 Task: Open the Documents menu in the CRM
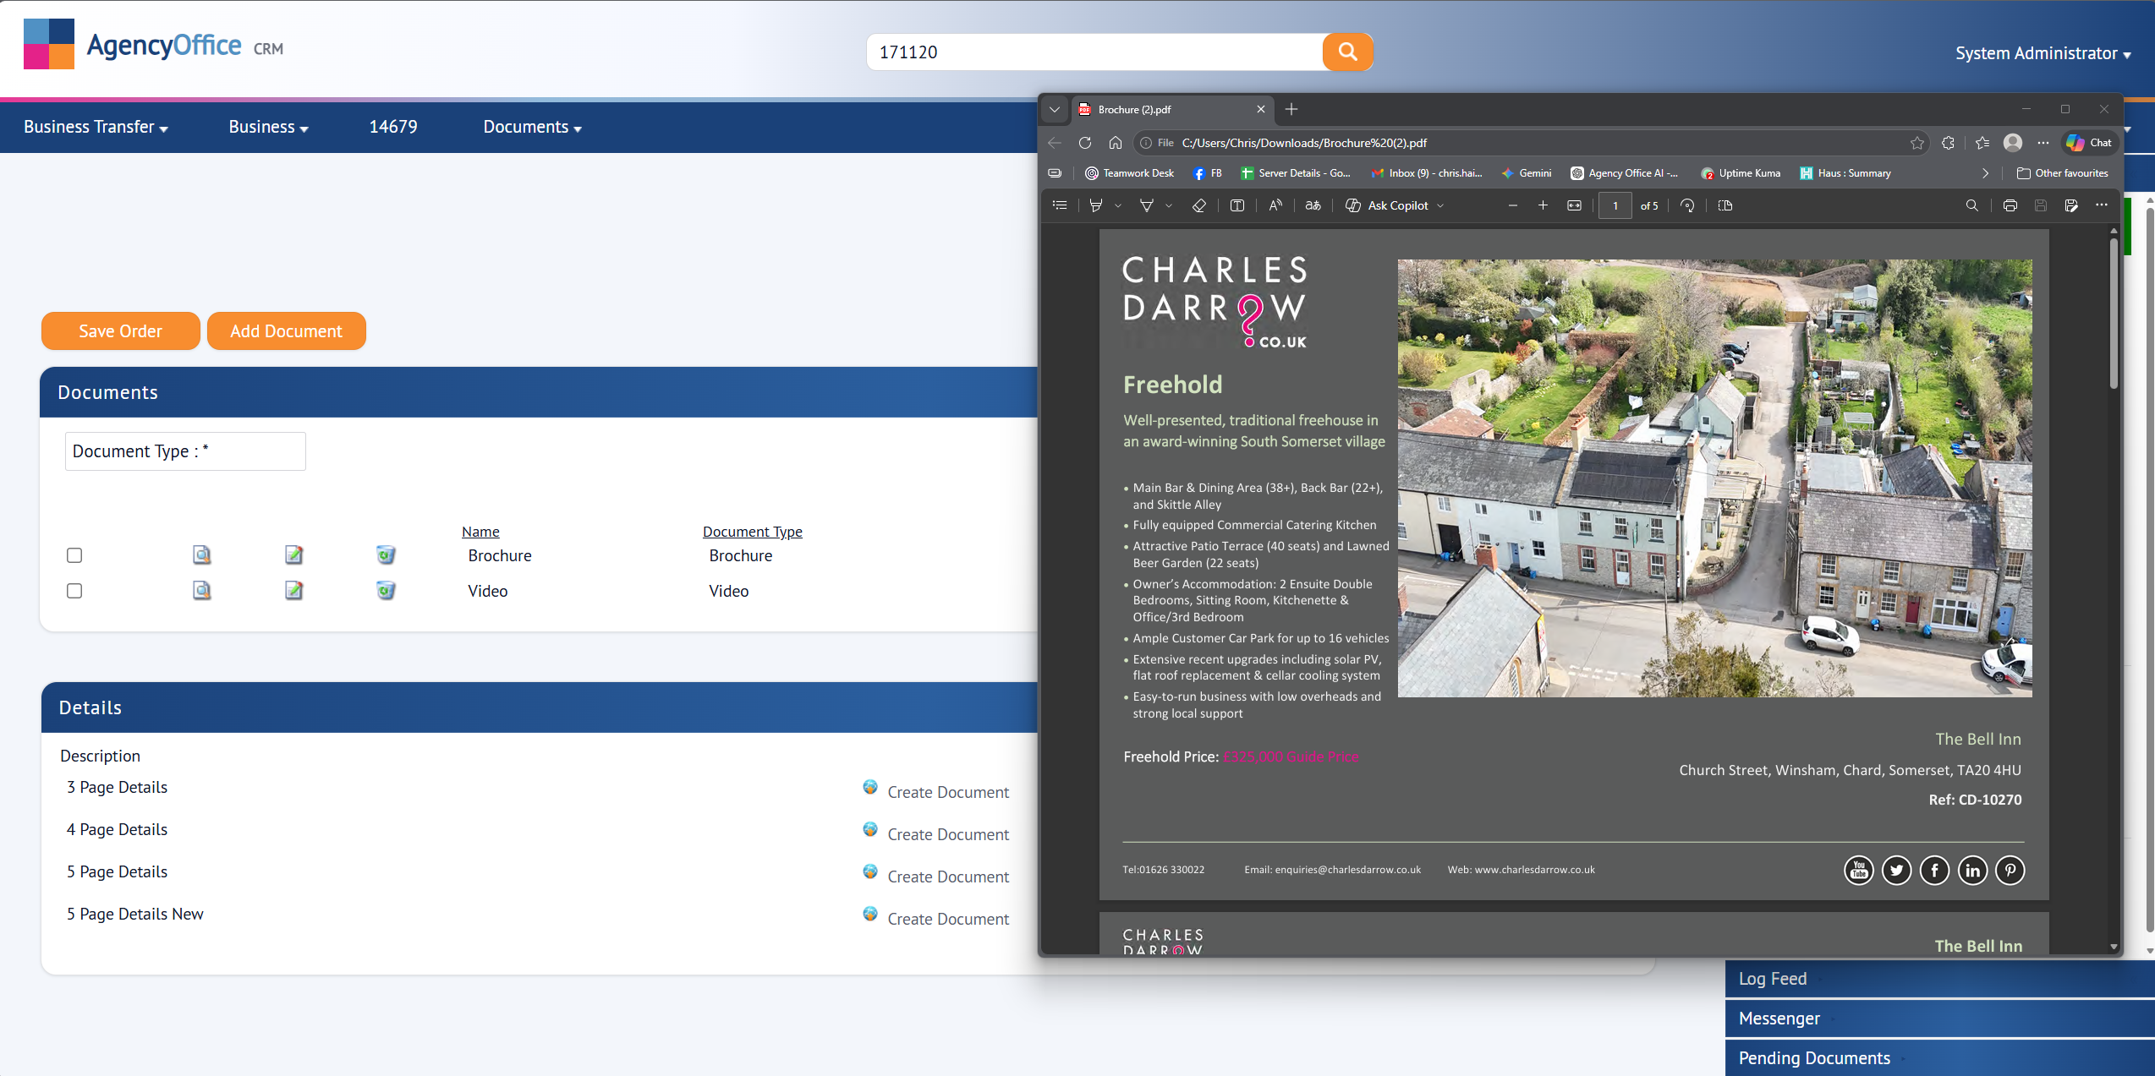pyautogui.click(x=531, y=127)
